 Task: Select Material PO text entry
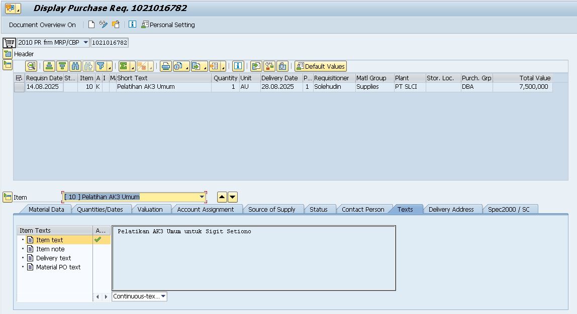coord(58,267)
